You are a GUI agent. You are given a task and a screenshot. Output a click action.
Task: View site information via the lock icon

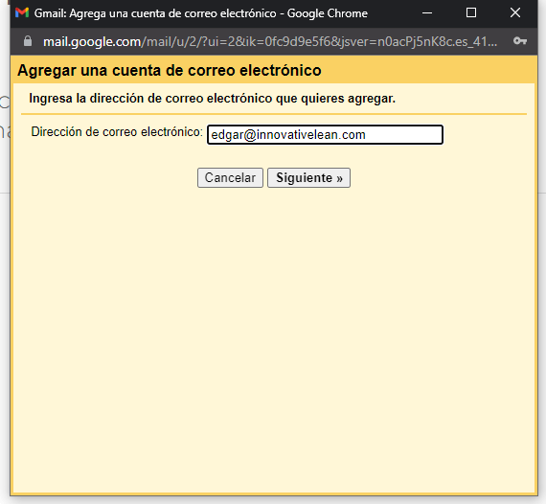[28, 41]
